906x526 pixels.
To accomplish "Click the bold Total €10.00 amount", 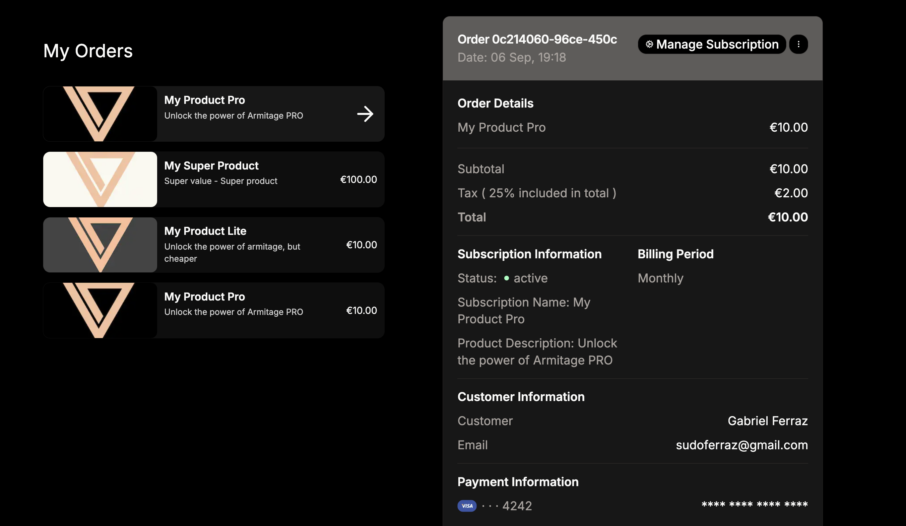I will tap(788, 217).
